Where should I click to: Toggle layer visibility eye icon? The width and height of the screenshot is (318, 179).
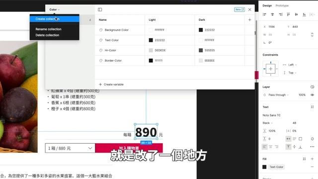click(x=313, y=95)
